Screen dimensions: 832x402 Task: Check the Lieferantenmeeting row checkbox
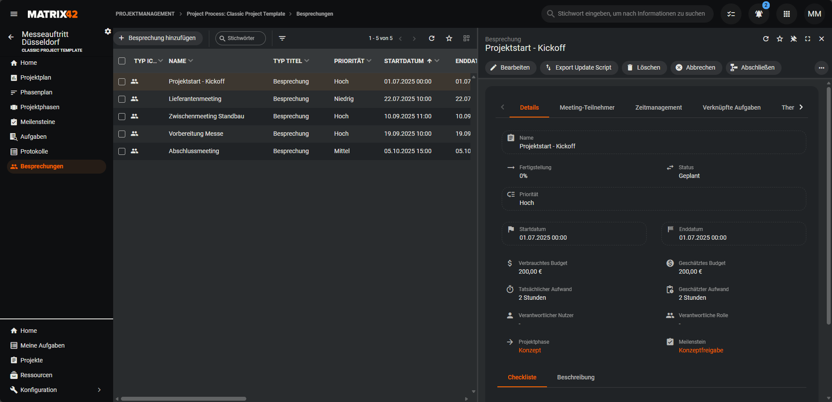click(x=122, y=99)
